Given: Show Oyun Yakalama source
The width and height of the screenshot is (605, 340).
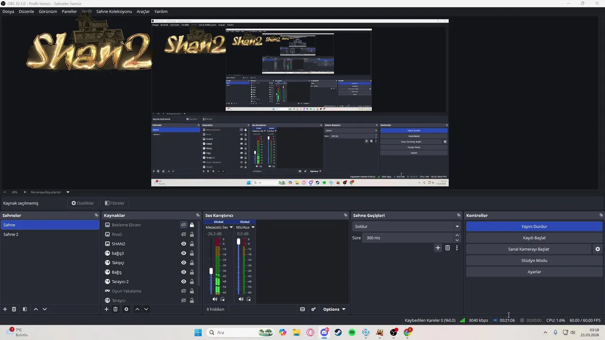Looking at the screenshot, I should click(x=184, y=291).
